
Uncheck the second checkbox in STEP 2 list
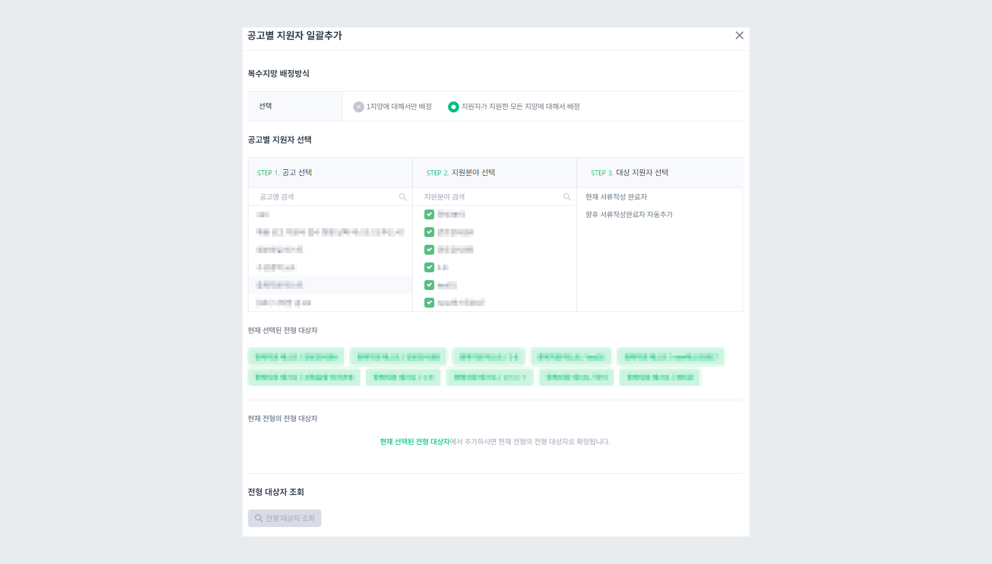(x=429, y=232)
